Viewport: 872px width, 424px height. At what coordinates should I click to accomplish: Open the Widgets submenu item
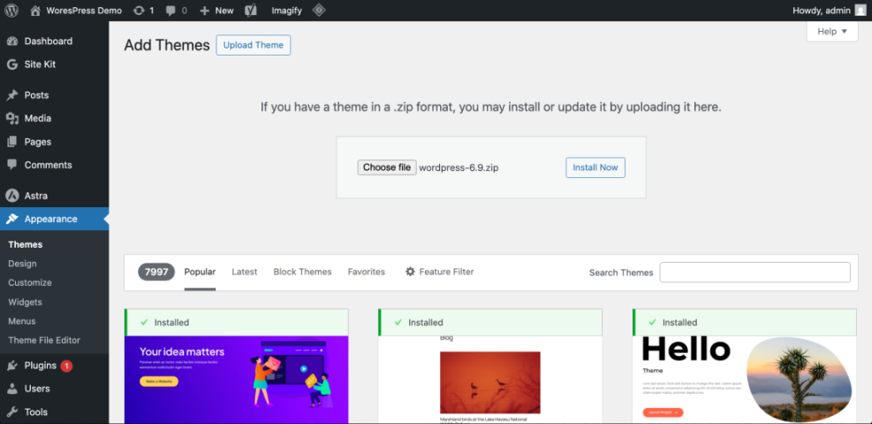pos(25,301)
